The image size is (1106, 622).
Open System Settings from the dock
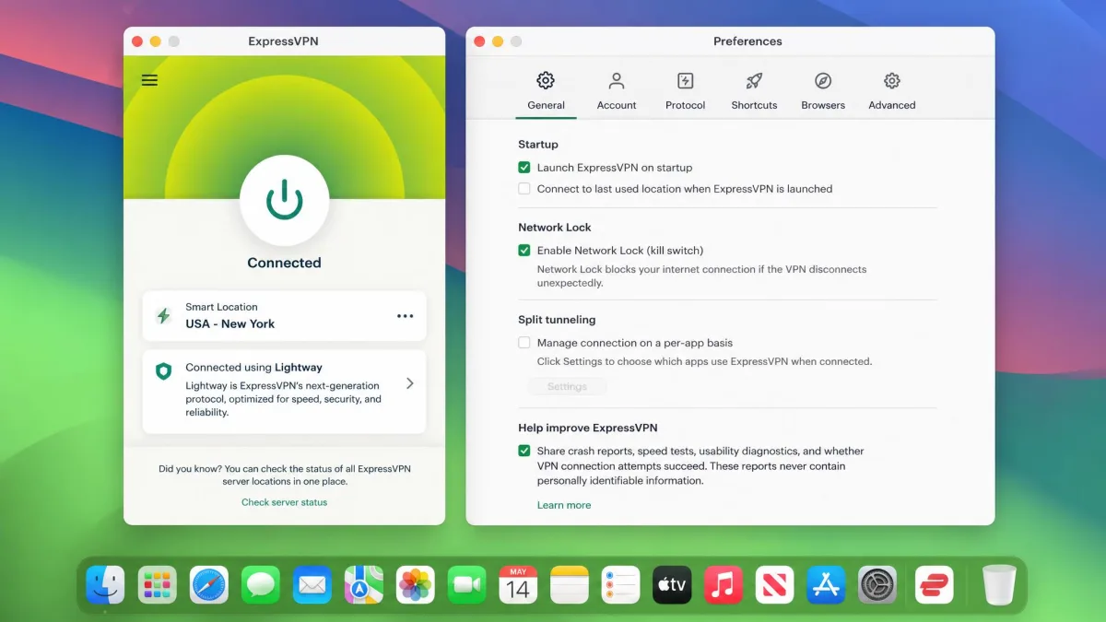(x=877, y=584)
